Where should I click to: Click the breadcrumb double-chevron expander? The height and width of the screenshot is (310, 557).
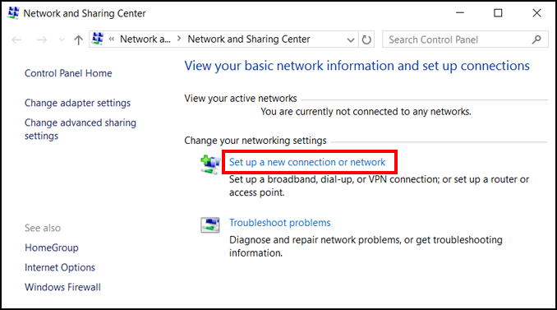(112, 39)
